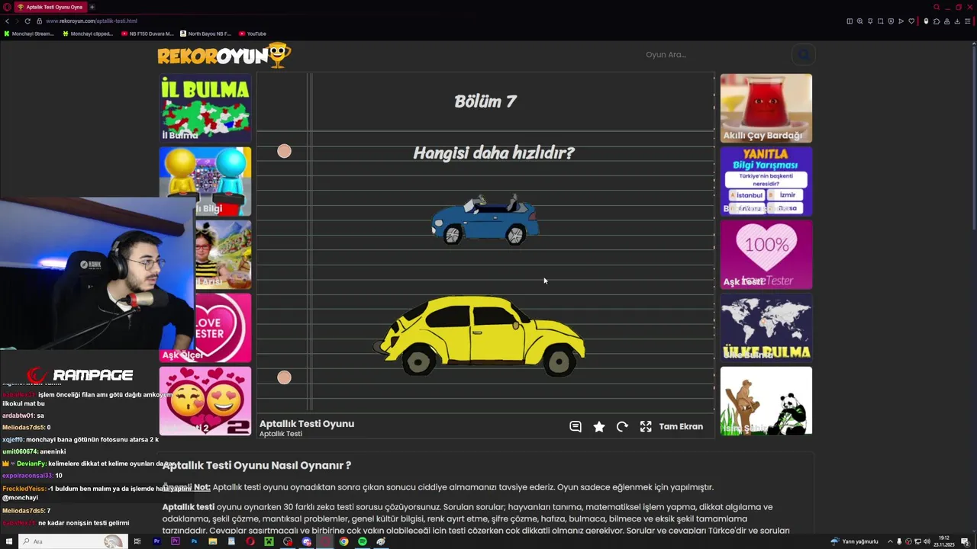Reload the browser page
977x549 pixels.
coord(27,21)
